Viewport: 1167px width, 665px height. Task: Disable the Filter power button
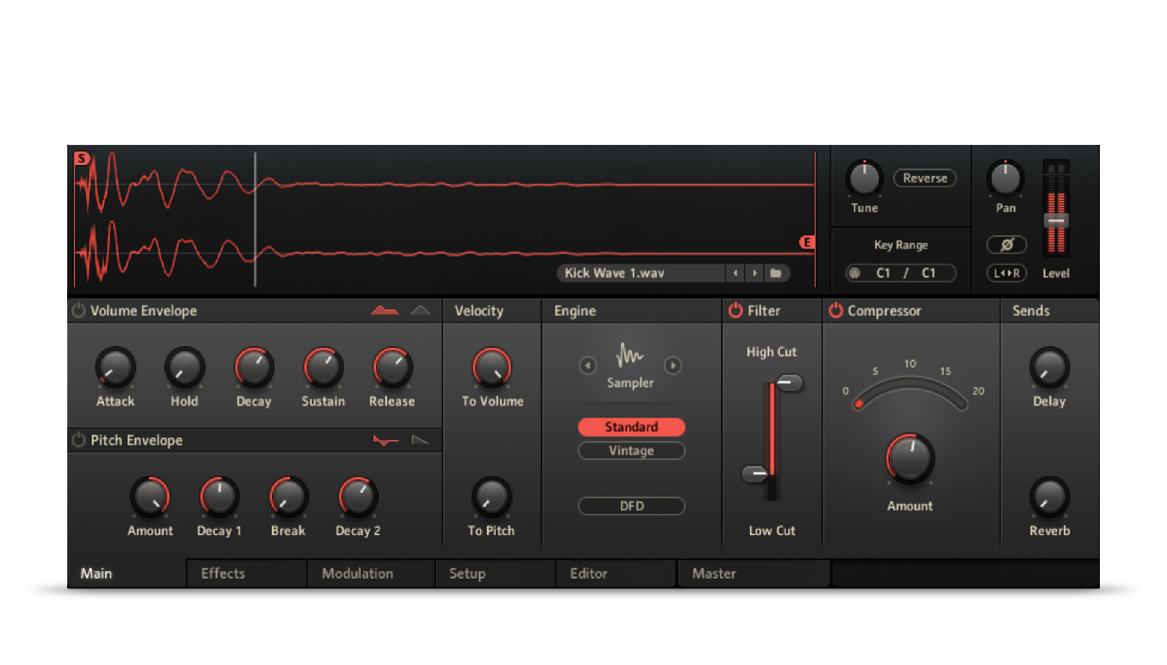pyautogui.click(x=735, y=311)
